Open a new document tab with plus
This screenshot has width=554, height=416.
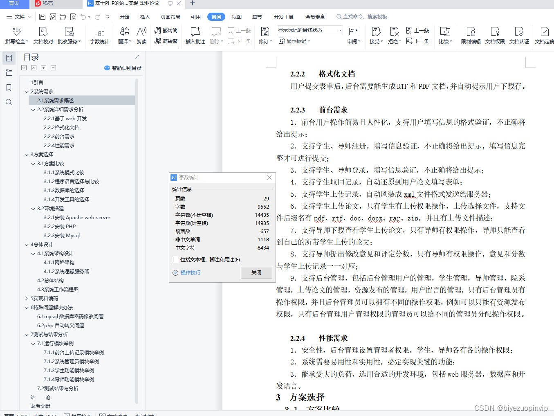point(193,3)
